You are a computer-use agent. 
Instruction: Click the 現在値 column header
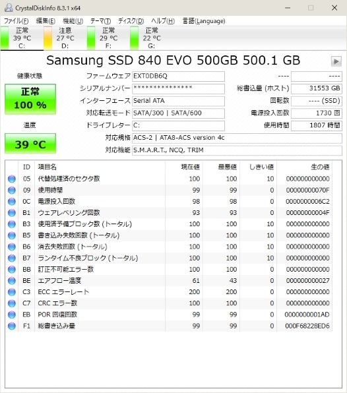tap(184, 167)
